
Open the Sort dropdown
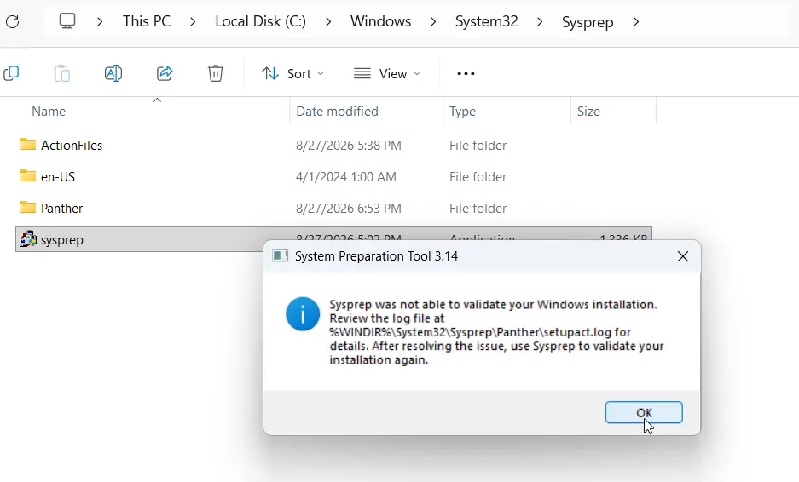click(292, 74)
